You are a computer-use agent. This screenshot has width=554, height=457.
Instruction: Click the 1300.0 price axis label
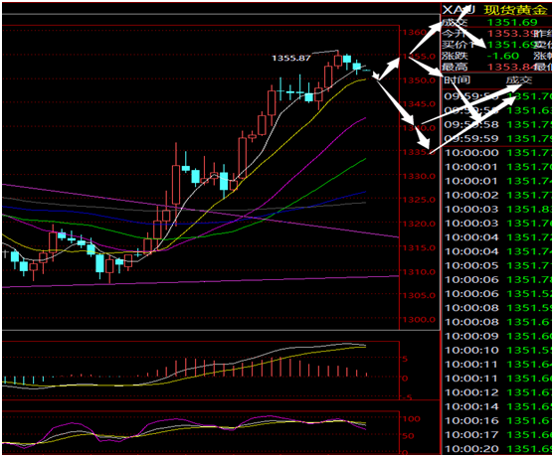tap(419, 320)
